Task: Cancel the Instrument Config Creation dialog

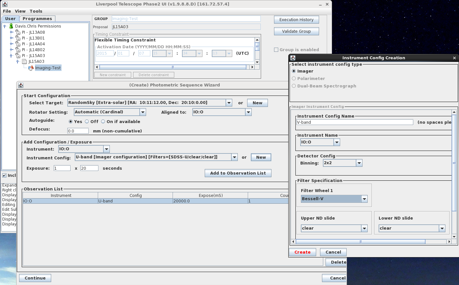Action: pos(333,252)
